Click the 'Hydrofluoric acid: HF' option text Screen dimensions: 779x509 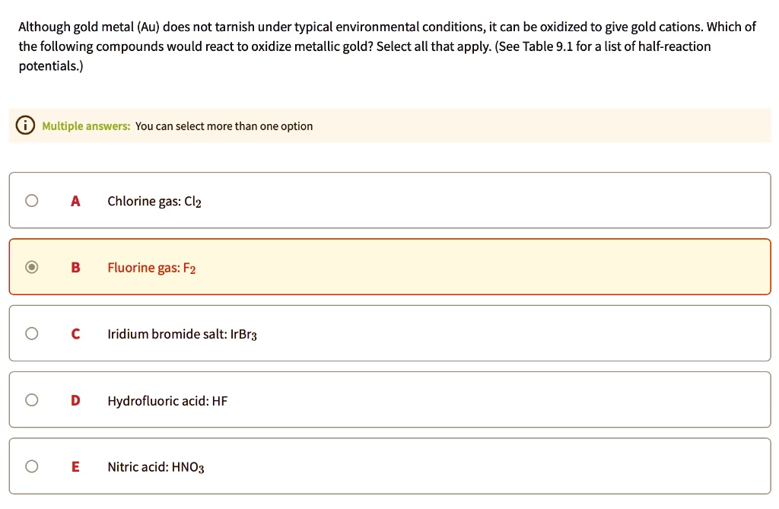[x=167, y=400]
